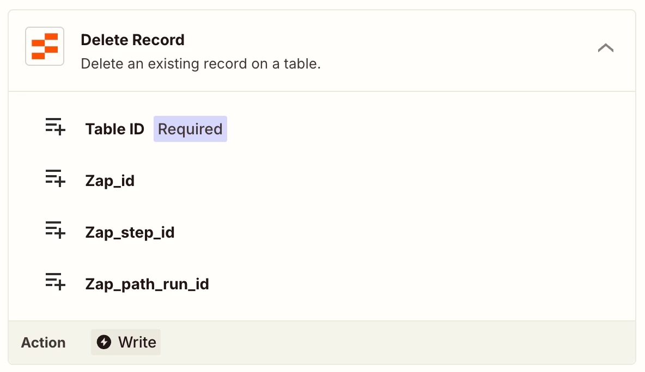
Task: Click the 'Delete an existing record' description
Action: tap(200, 64)
